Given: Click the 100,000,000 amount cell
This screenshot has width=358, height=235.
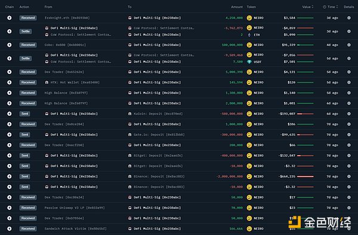Looking at the screenshot, I should click(x=232, y=45).
